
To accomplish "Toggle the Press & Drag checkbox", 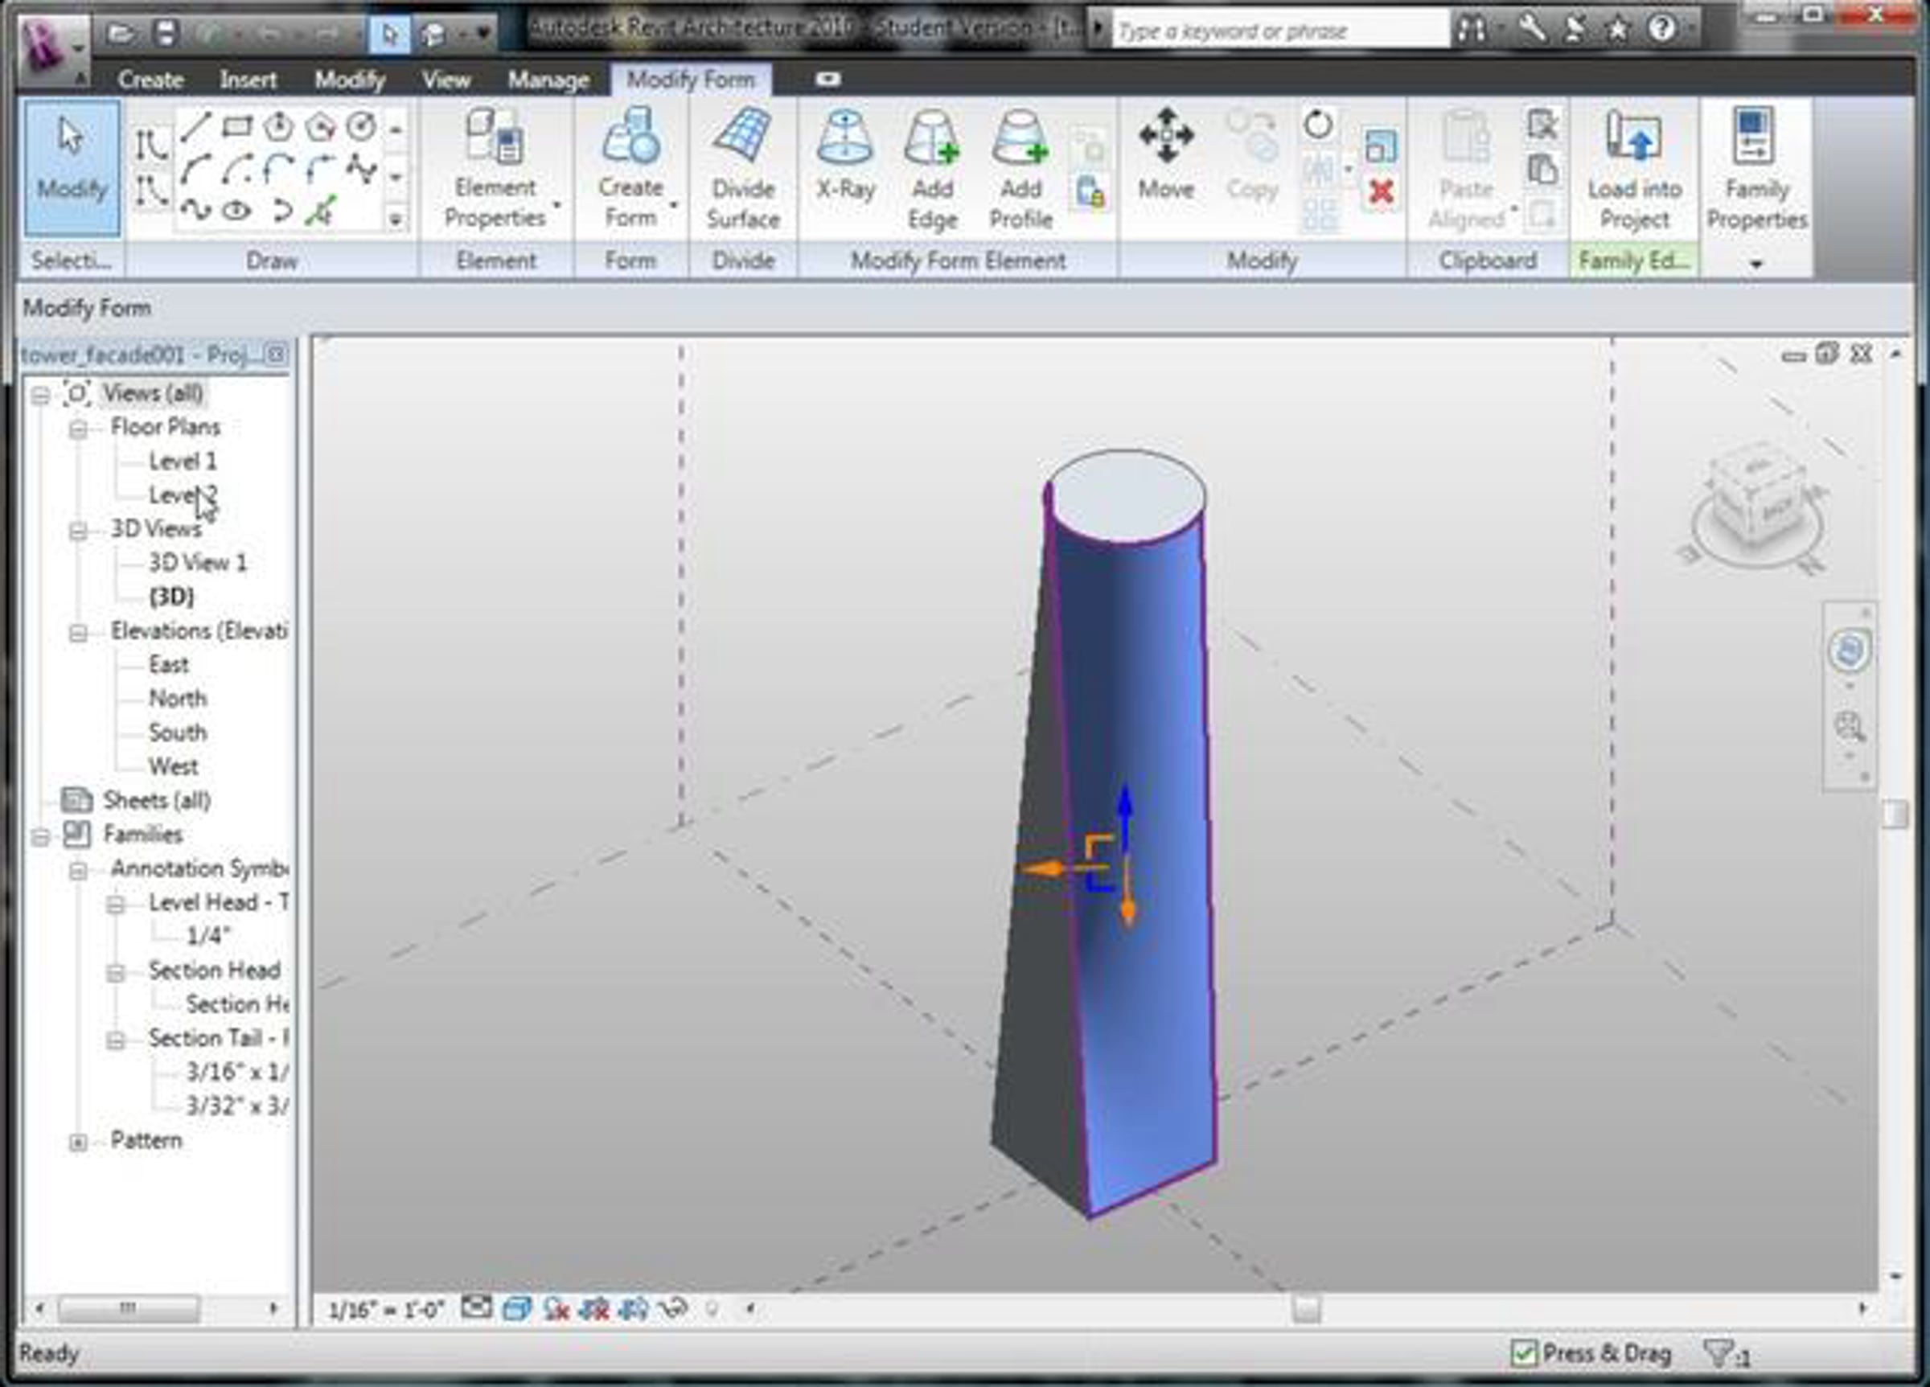I will (1523, 1353).
